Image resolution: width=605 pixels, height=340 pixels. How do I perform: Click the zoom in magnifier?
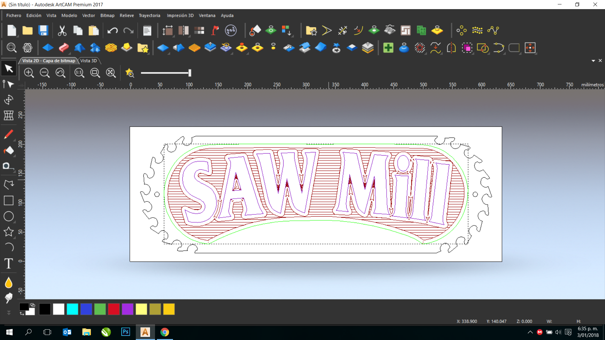(29, 73)
